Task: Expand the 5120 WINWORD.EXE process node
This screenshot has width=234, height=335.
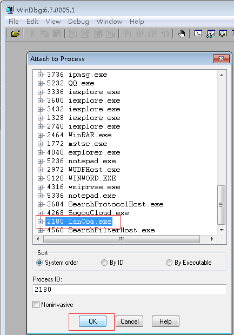Action: [x=40, y=178]
